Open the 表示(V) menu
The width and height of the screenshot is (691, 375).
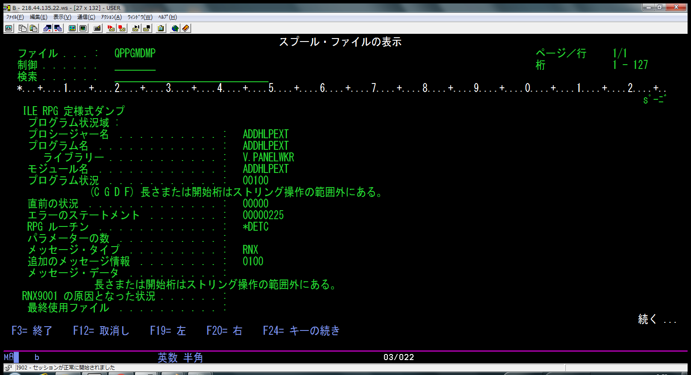(62, 17)
